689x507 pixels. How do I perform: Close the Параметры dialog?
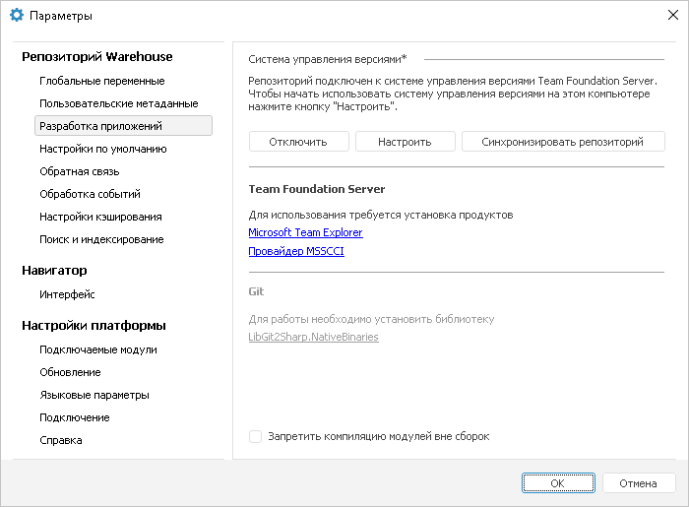click(672, 16)
